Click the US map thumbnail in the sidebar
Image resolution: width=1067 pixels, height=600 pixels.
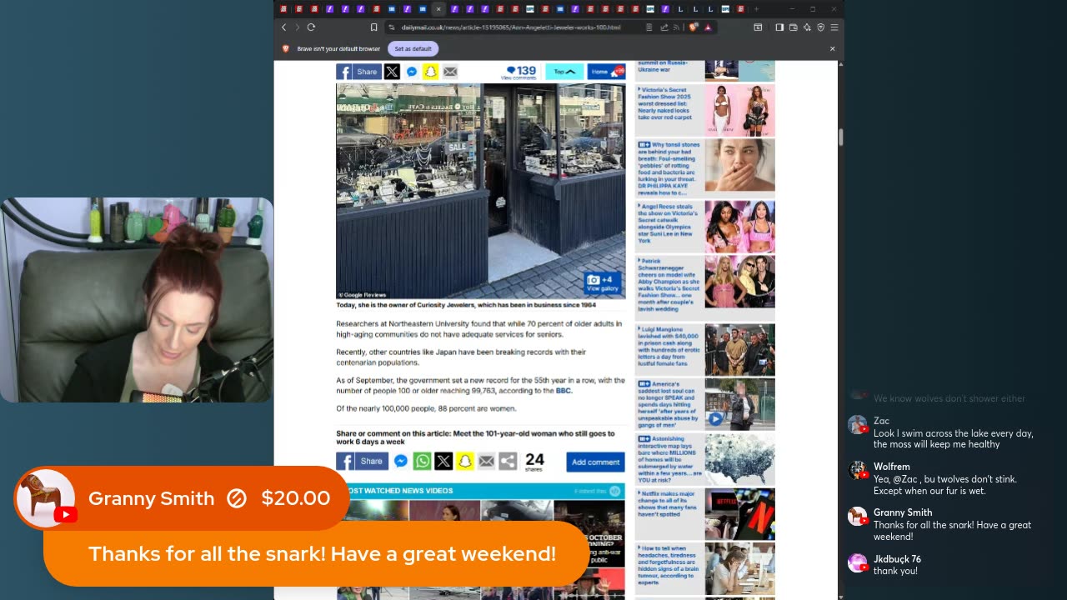pos(739,459)
